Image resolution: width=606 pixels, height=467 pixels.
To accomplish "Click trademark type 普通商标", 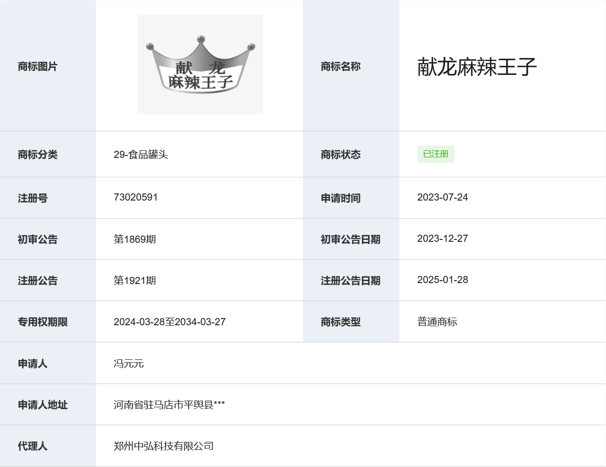I will click(x=437, y=322).
